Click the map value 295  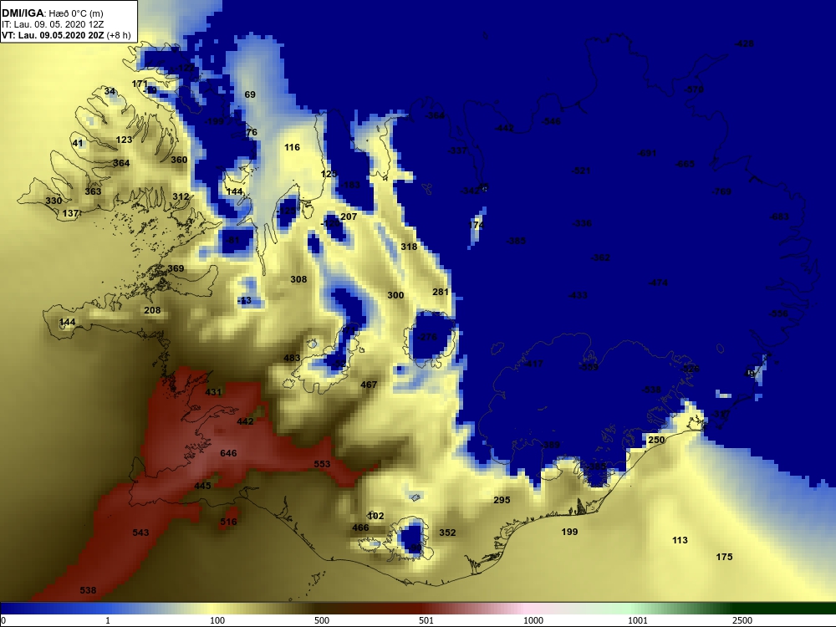coord(502,500)
